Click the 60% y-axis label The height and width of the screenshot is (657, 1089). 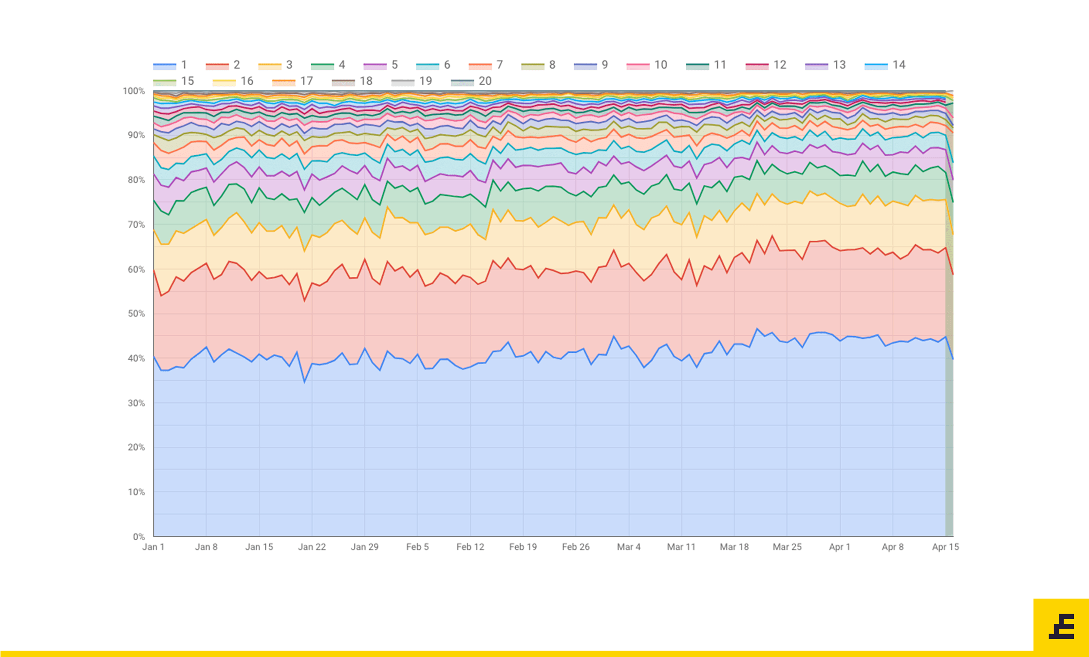[136, 270]
